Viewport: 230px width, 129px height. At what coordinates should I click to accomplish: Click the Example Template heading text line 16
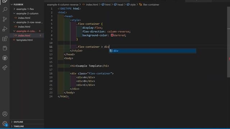[x=89, y=66]
